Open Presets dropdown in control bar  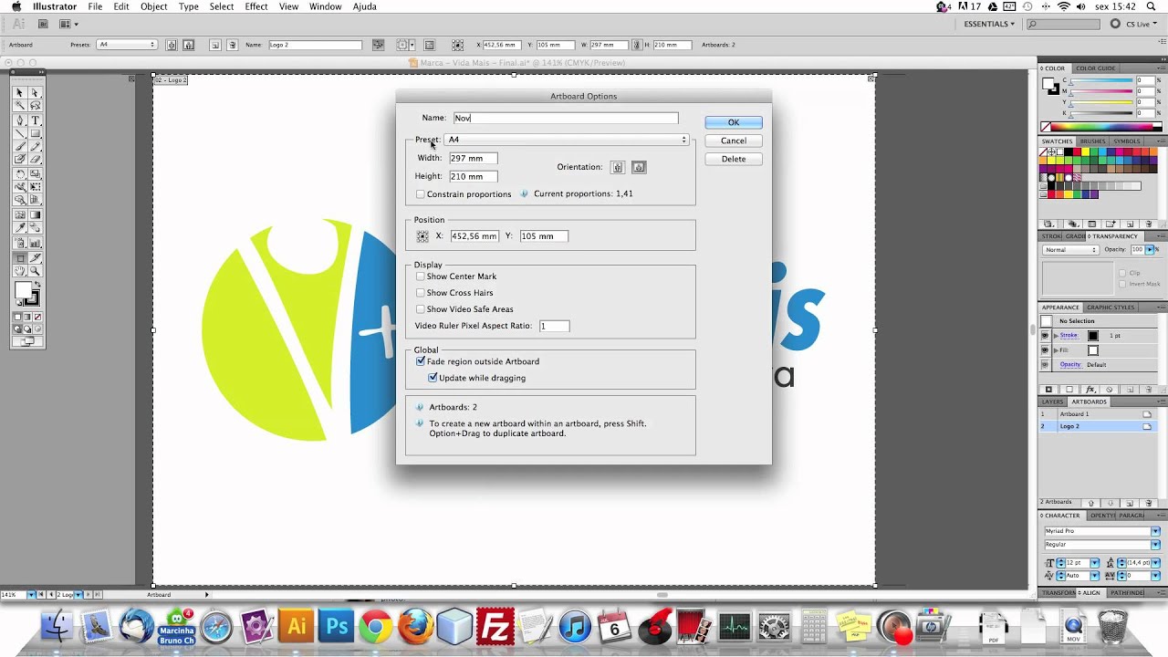(127, 45)
